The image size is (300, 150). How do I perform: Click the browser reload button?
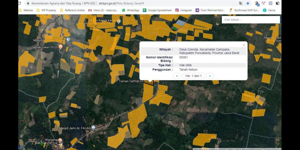pyautogui.click(x=20, y=3)
